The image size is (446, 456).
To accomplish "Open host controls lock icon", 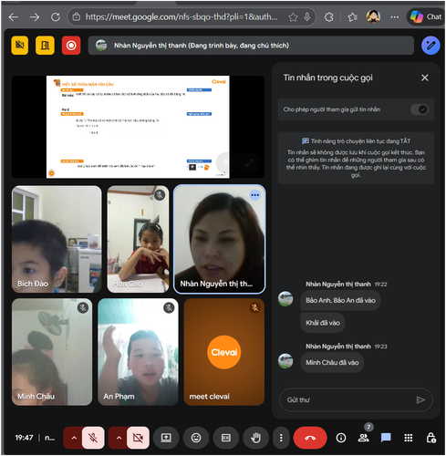I will pyautogui.click(x=430, y=438).
